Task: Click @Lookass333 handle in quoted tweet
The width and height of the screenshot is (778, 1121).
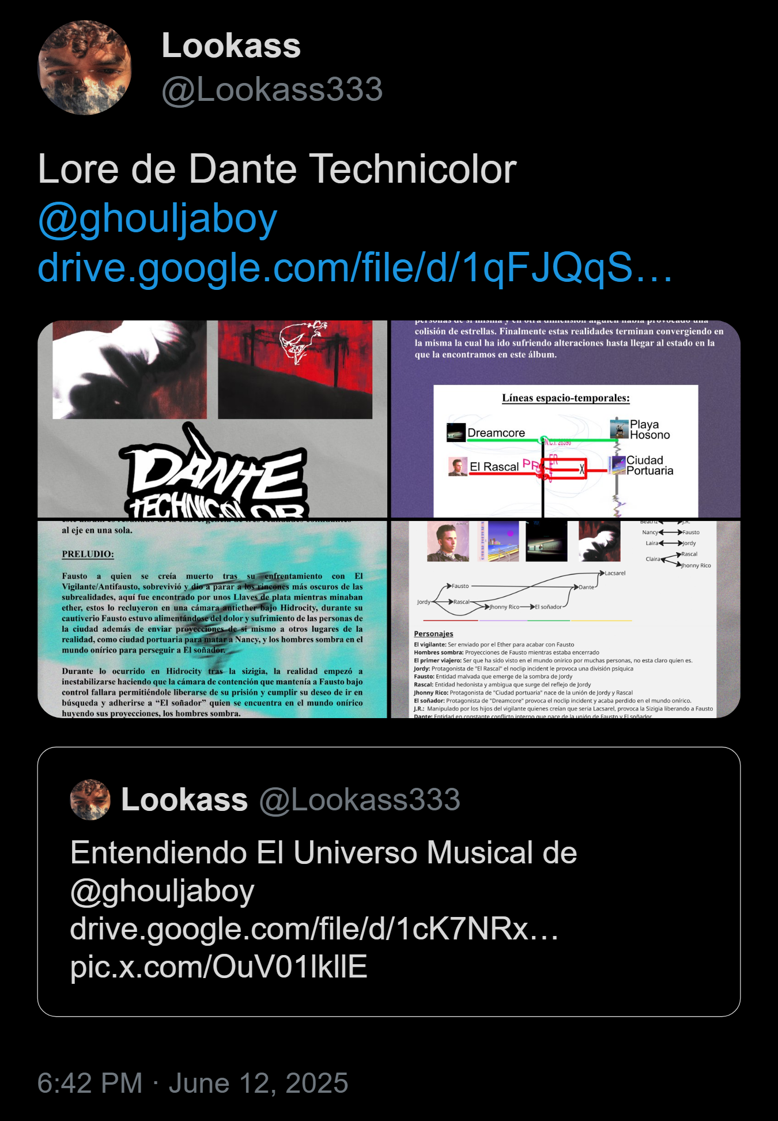Action: pos(360,800)
